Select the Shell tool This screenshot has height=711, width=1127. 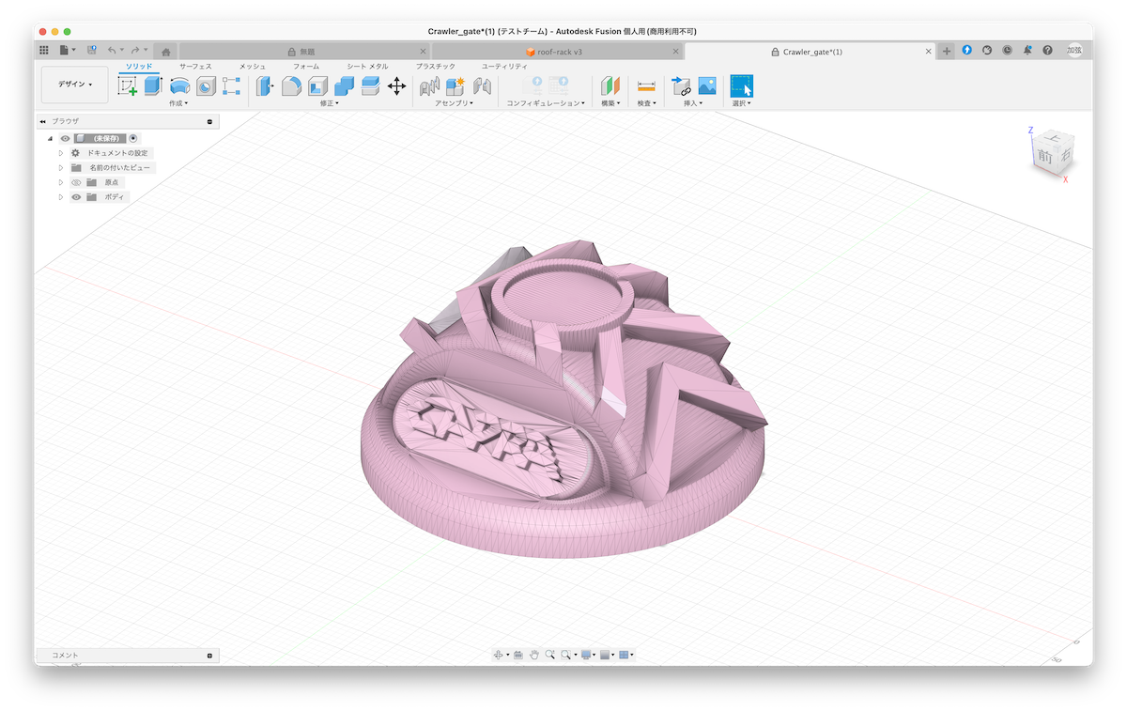coord(317,86)
